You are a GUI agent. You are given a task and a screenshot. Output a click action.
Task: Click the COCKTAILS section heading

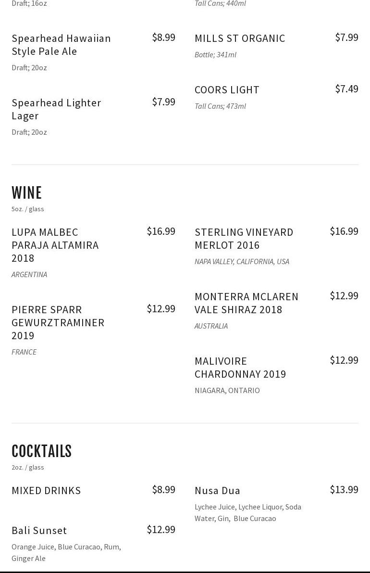pyautogui.click(x=42, y=451)
